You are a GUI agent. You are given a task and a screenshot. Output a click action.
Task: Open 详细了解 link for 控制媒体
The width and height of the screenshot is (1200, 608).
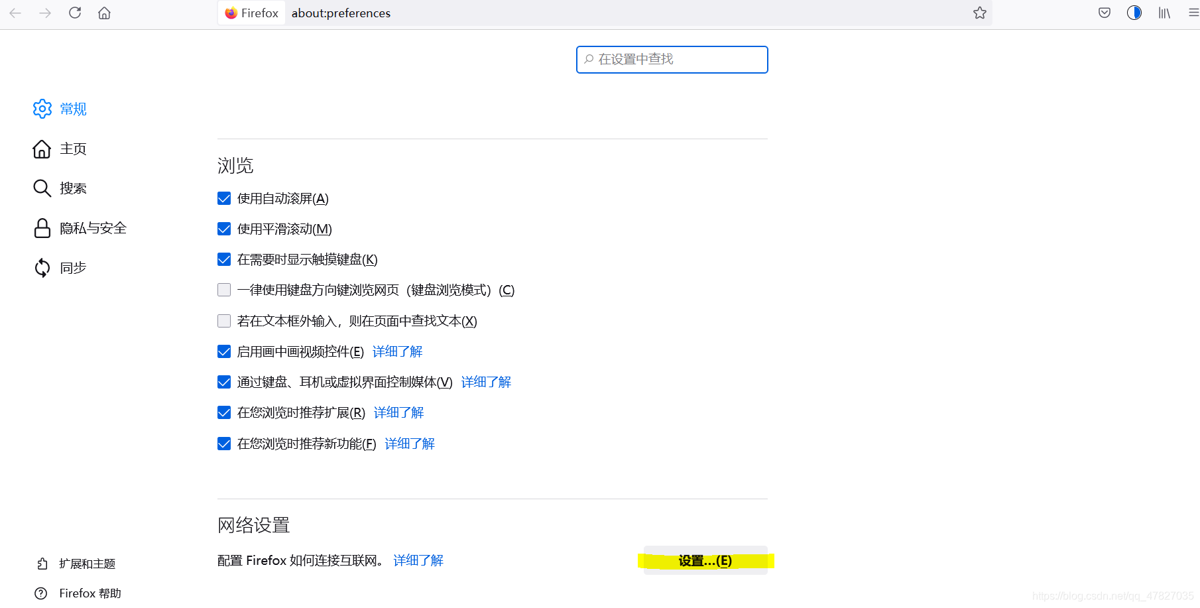pyautogui.click(x=486, y=382)
